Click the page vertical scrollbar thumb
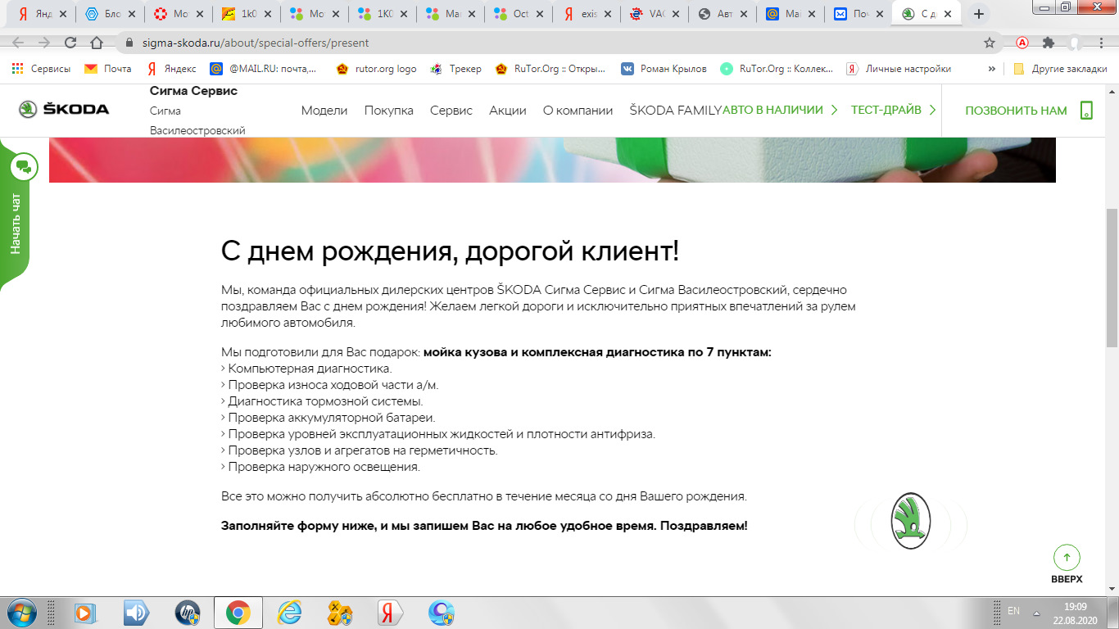This screenshot has height=629, width=1119. 1112,278
